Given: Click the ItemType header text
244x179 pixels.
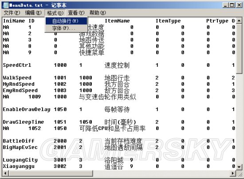Looking at the screenshot, I should 168,21.
